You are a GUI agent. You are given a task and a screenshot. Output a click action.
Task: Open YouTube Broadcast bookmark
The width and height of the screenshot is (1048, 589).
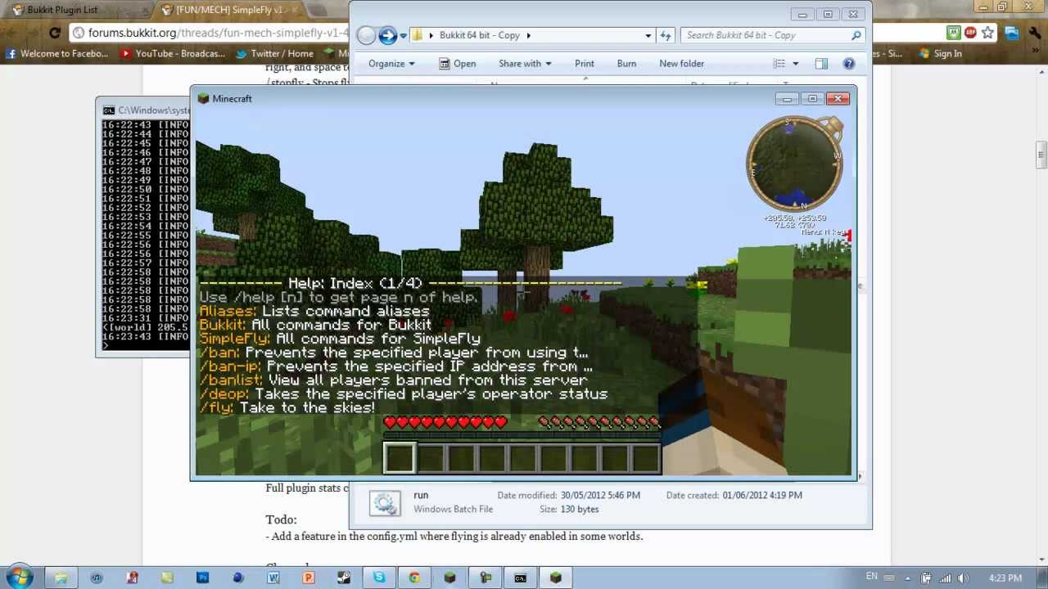172,54
